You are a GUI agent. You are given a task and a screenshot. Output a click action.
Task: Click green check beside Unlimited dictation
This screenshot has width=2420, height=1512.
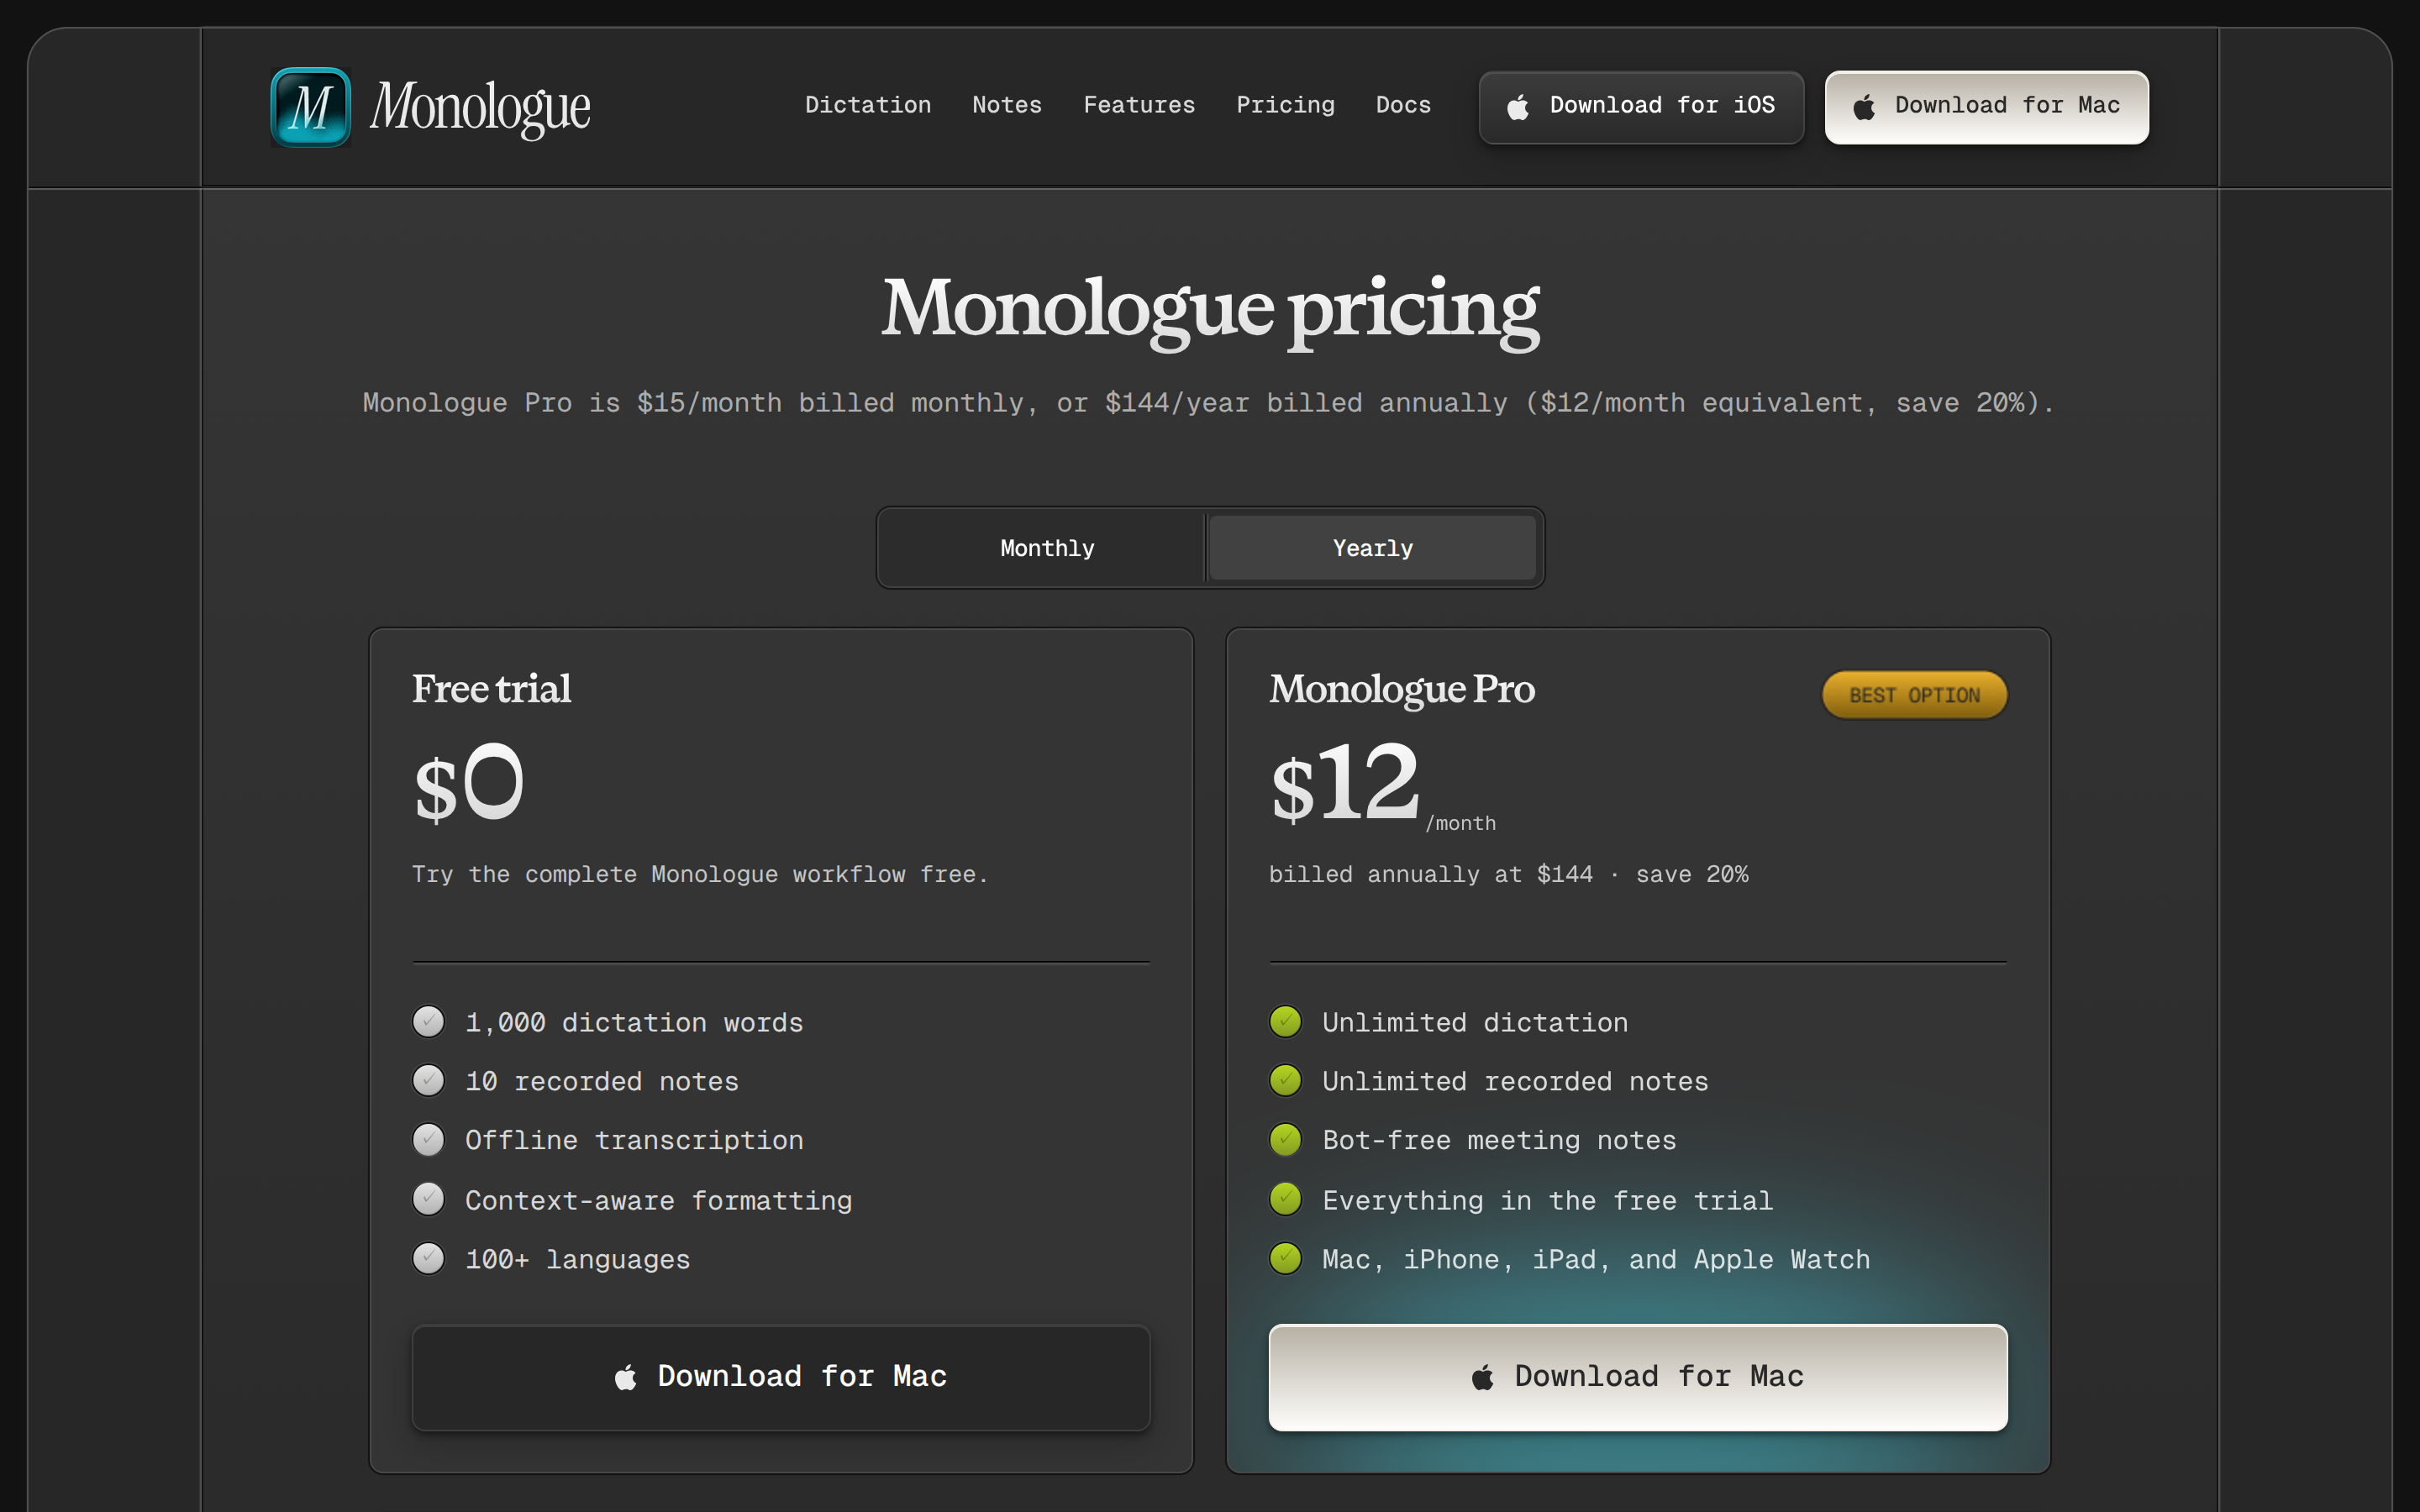tap(1286, 1022)
